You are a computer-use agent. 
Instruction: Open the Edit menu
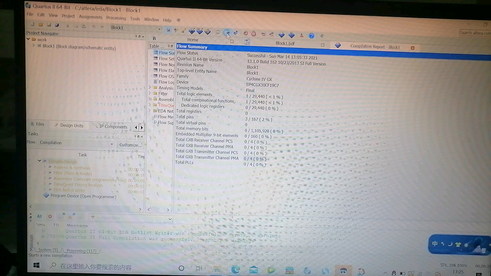point(41,15)
